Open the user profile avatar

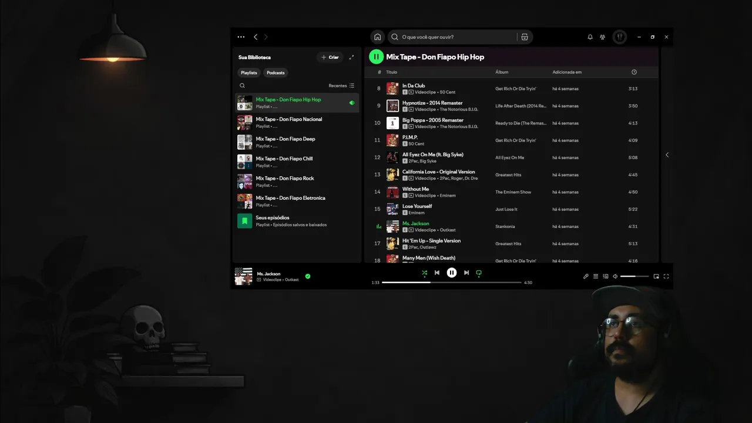tap(620, 37)
